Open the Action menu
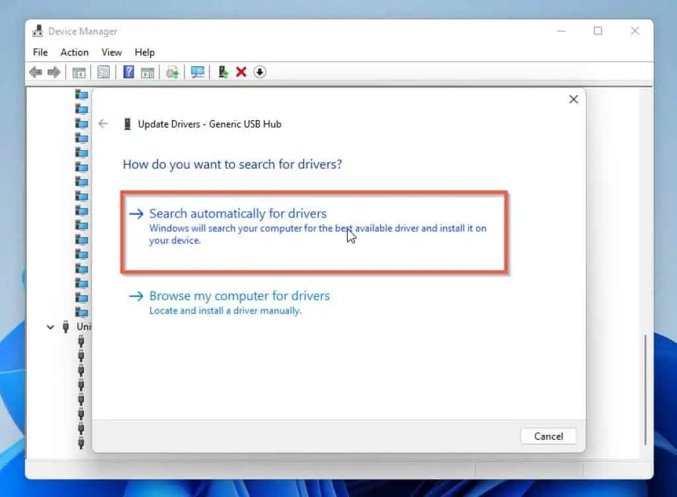 coord(74,52)
